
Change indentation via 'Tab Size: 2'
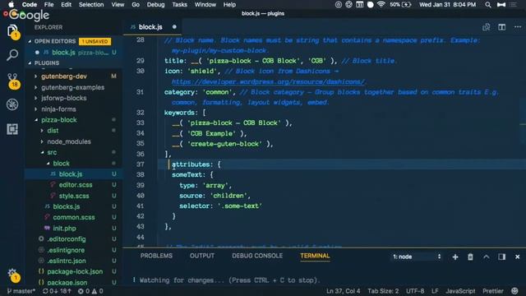pyautogui.click(x=383, y=291)
